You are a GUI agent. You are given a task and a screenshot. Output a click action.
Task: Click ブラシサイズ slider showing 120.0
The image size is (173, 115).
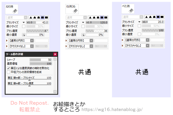click(x=97, y=22)
